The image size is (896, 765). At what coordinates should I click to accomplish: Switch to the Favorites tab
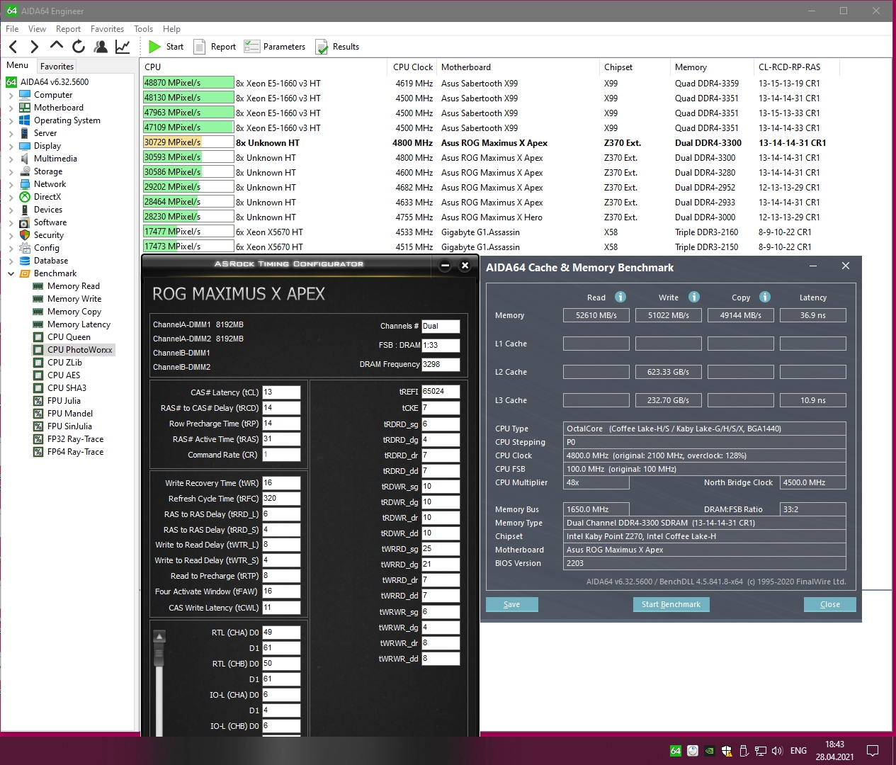[x=57, y=66]
